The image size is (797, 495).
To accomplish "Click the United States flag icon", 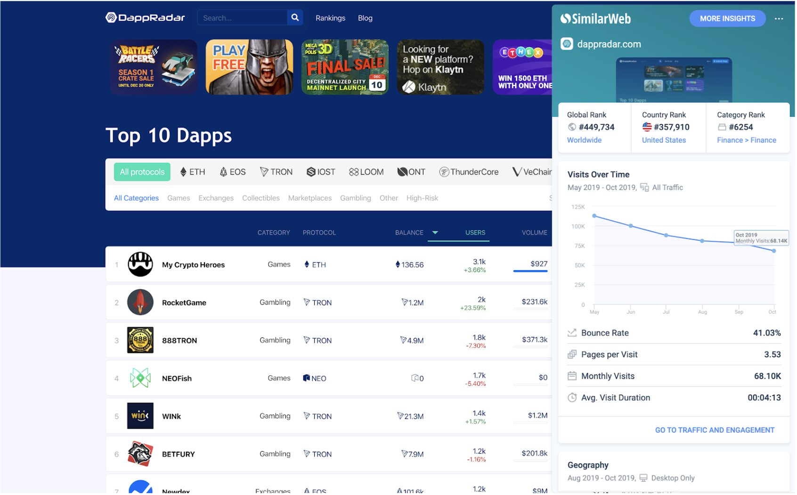I will (647, 127).
